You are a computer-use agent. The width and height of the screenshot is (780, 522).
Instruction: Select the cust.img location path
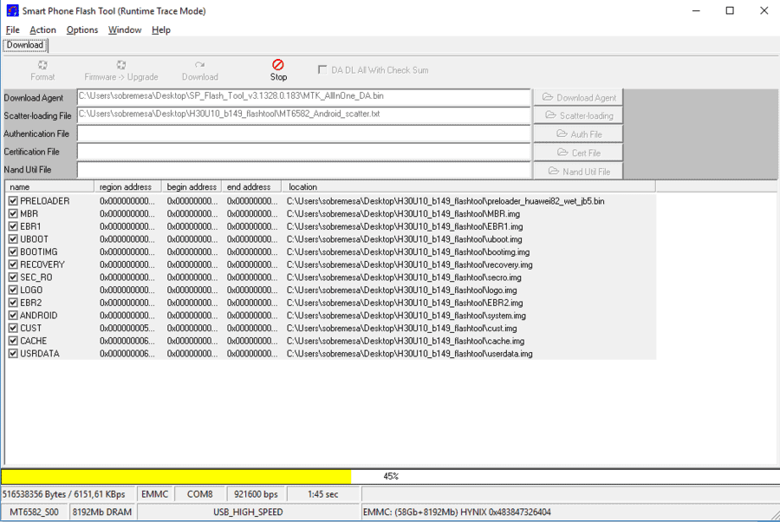tap(401, 329)
